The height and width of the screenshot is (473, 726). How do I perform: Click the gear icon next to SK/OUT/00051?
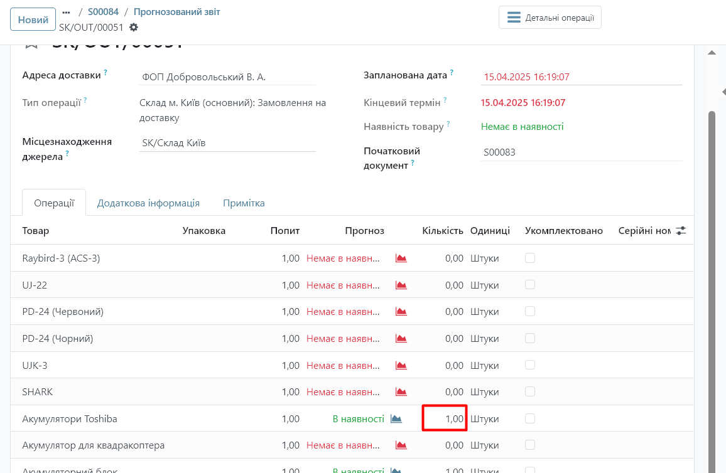(x=134, y=28)
